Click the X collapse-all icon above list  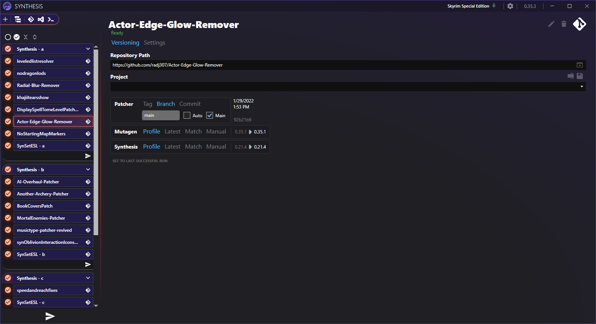pos(26,37)
